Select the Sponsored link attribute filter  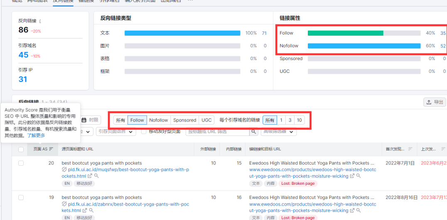pyautogui.click(x=184, y=120)
